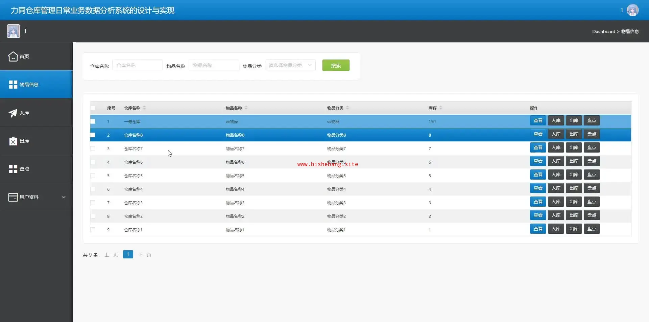Check the checkbox for row 仓库名称7

[x=93, y=148]
